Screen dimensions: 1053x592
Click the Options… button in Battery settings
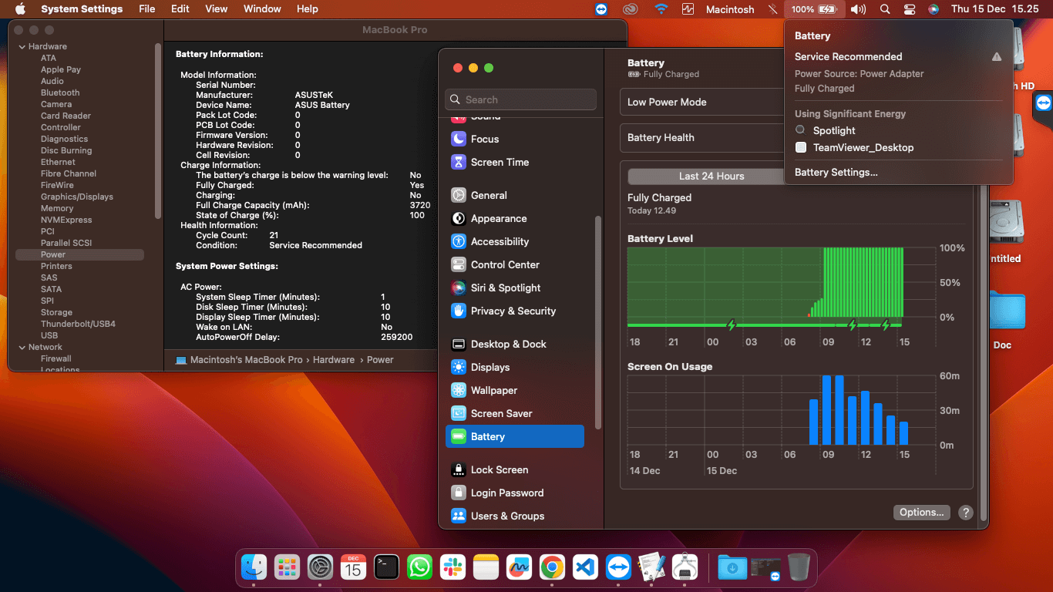point(922,512)
